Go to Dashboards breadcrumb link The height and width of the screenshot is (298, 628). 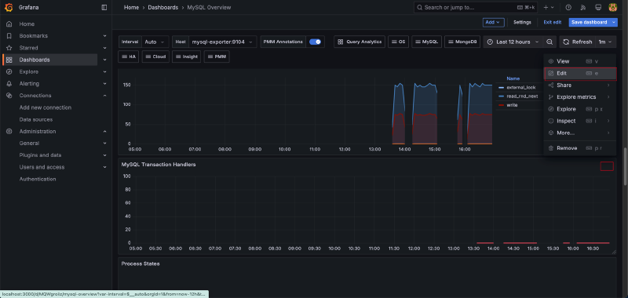click(163, 7)
